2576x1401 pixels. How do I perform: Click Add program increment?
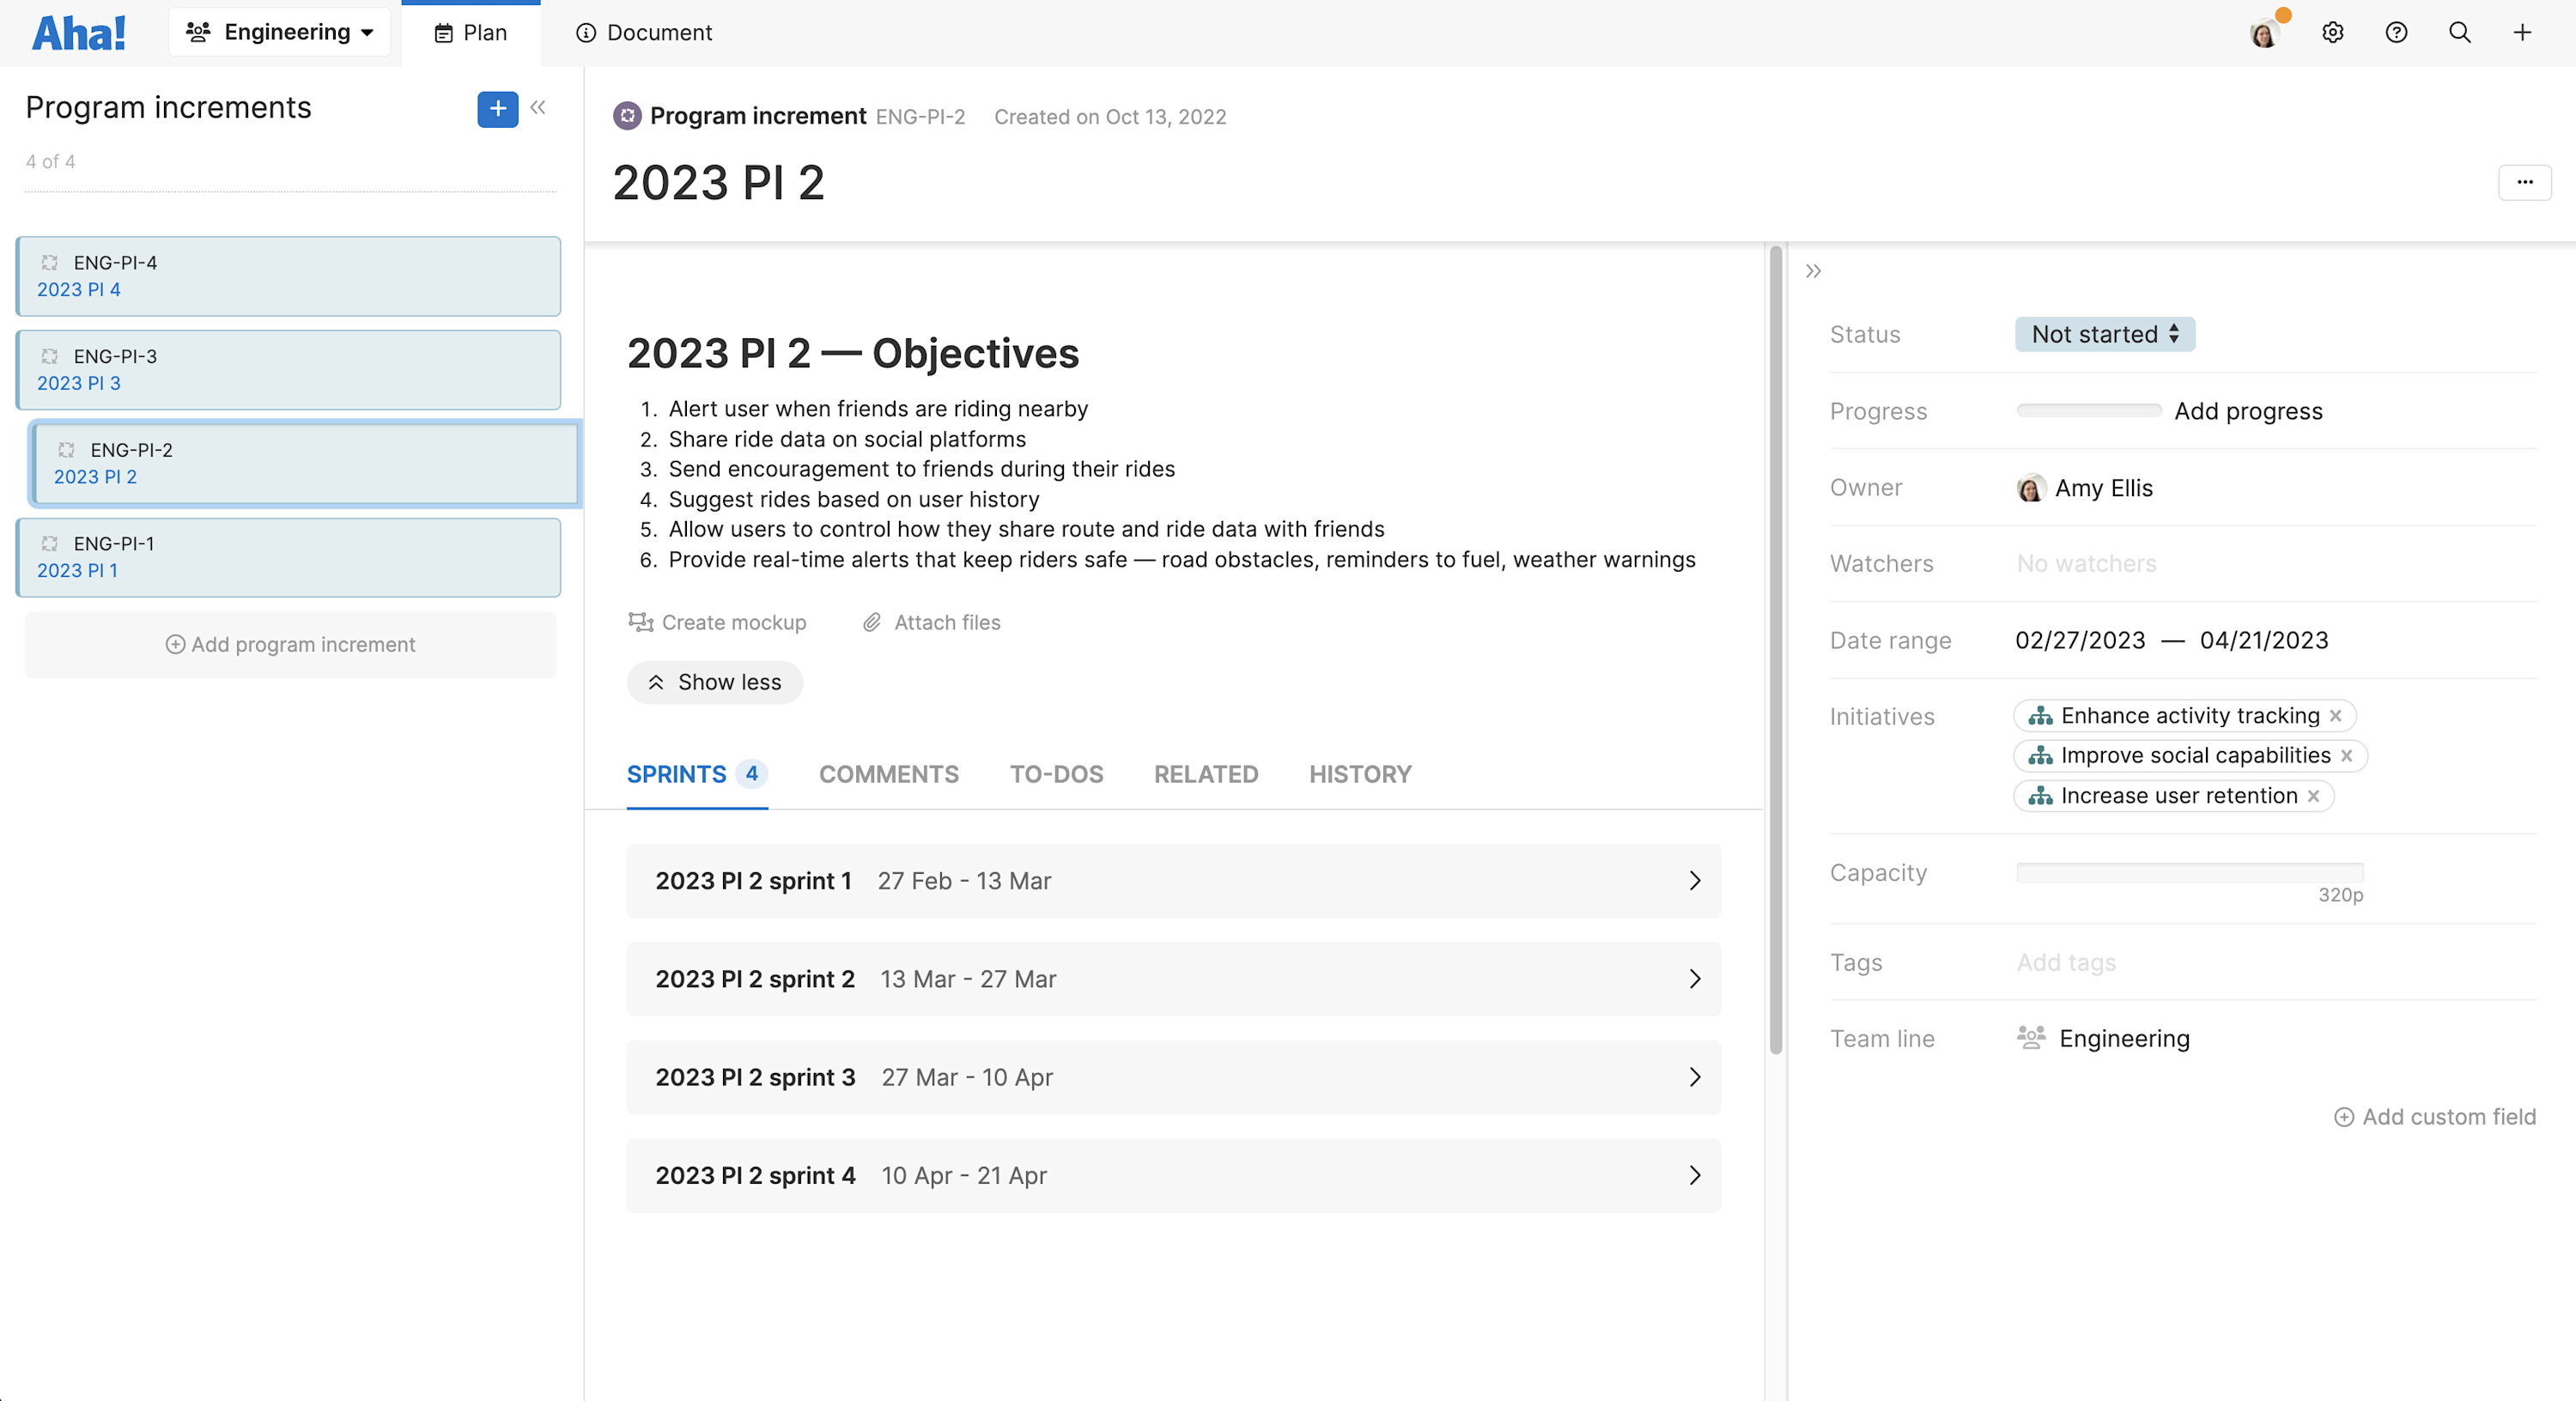[x=289, y=644]
